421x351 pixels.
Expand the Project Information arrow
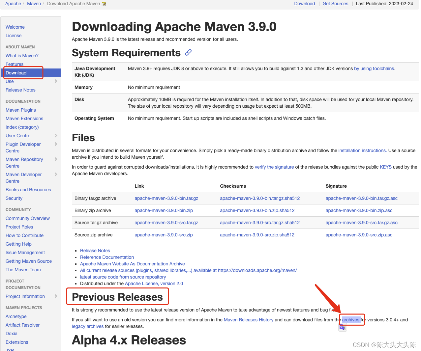56,296
